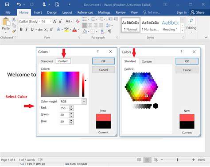Select the Custom tab in the right Colors dialog
Viewport: 210px width, 167px height.
click(147, 61)
